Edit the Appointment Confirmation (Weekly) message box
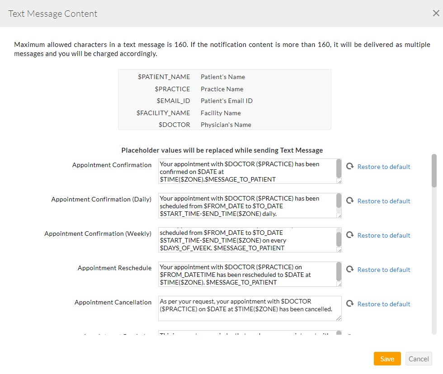Screen dimensions: 443x374 click(x=247, y=240)
